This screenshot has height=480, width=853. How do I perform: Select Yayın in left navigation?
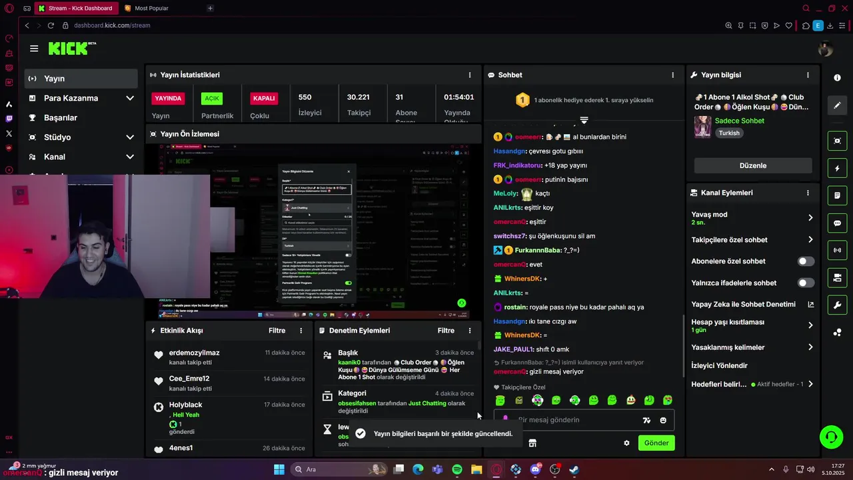coord(81,78)
